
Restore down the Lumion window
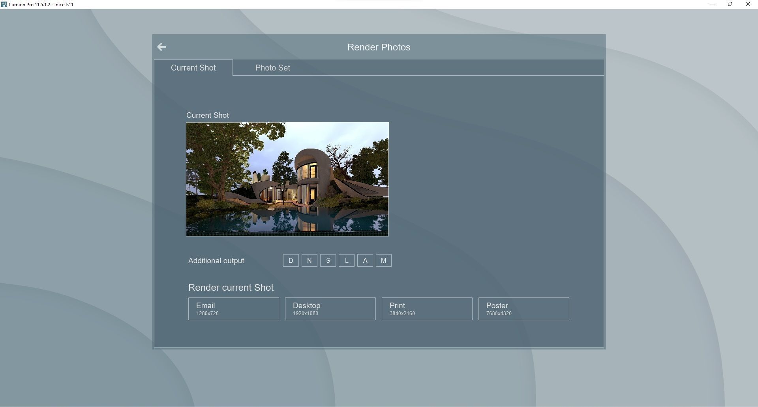(730, 4)
